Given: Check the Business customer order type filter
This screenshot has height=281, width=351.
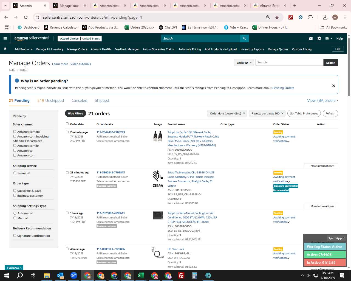Looking at the screenshot, I should coord(15,195).
